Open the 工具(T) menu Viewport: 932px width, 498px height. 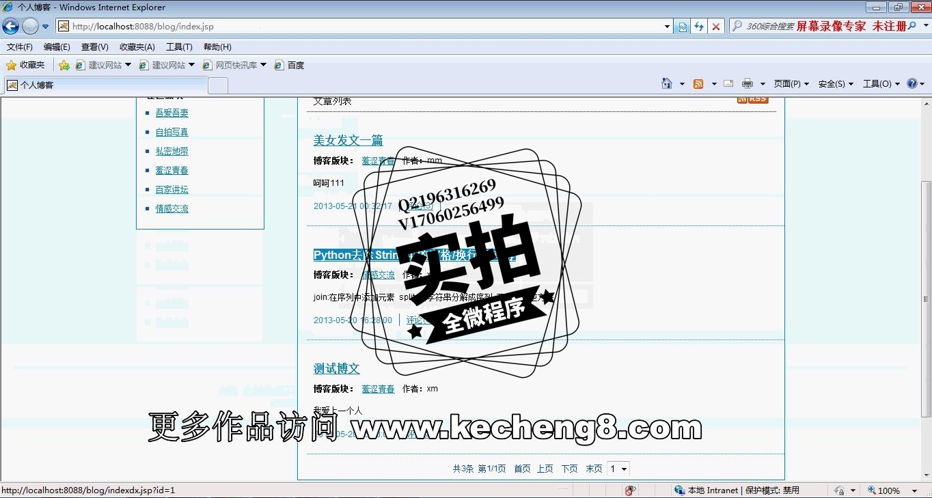179,47
